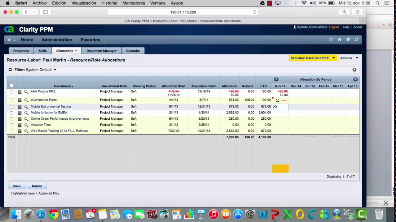Click Logout link
This screenshot has height=222, width=396.
coord(334,27)
